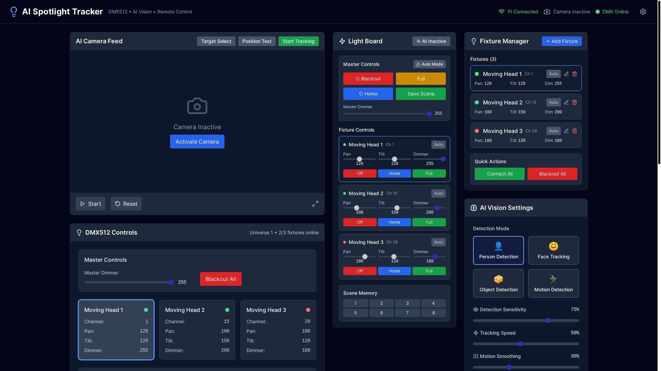Select Object Detection mode

(498, 283)
